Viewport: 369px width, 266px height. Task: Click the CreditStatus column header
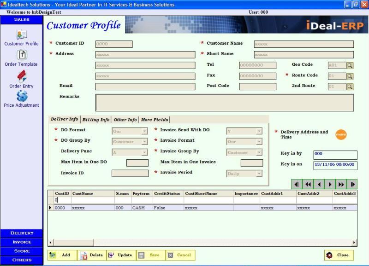pos(168,194)
